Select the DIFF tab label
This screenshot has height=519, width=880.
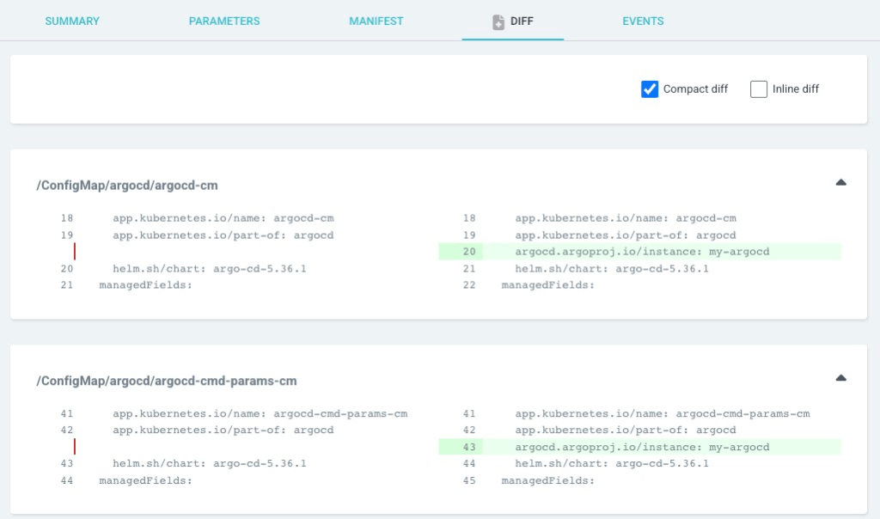point(522,21)
